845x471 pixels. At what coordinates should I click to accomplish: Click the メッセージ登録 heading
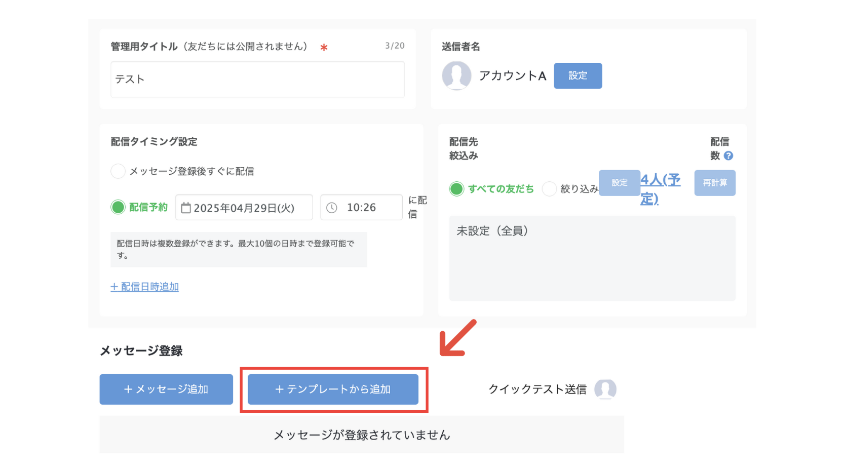141,350
